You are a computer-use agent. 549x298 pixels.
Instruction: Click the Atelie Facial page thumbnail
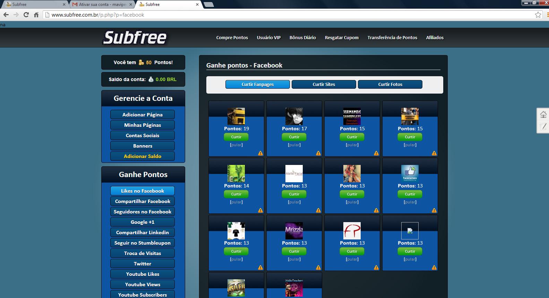[x=294, y=173]
